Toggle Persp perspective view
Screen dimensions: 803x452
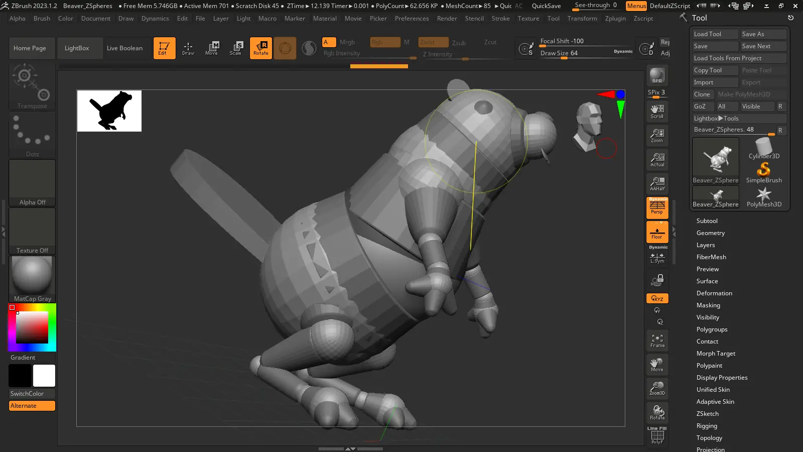pyautogui.click(x=657, y=207)
